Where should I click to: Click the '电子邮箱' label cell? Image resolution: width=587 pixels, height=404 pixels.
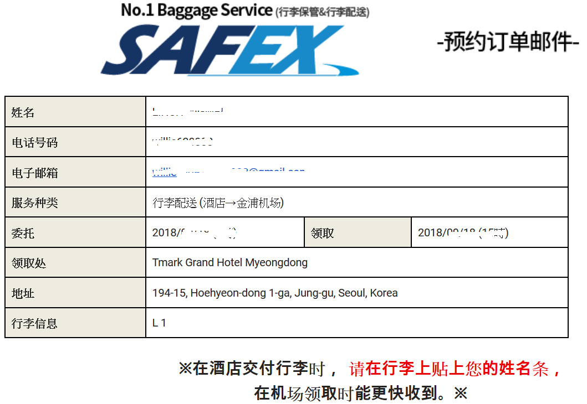pyautogui.click(x=75, y=172)
